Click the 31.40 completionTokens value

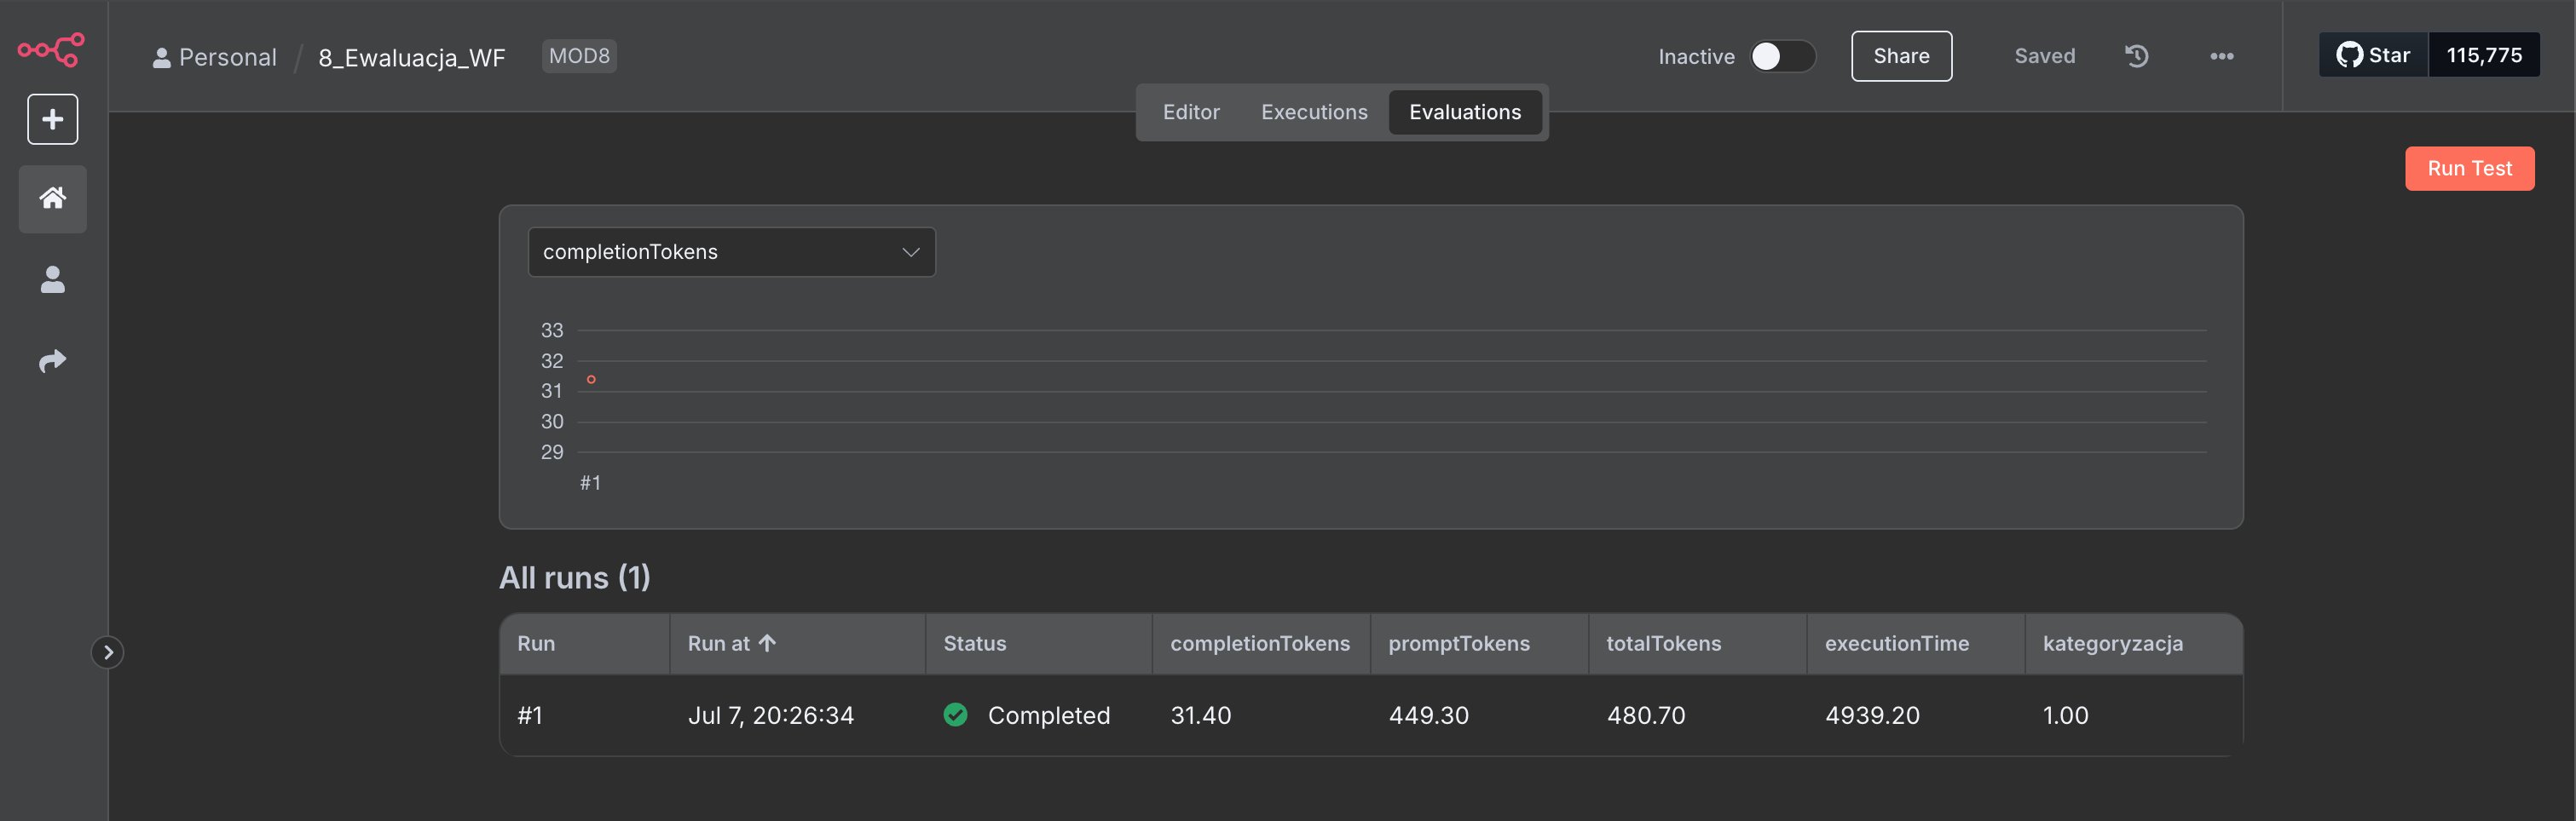[x=1201, y=715]
